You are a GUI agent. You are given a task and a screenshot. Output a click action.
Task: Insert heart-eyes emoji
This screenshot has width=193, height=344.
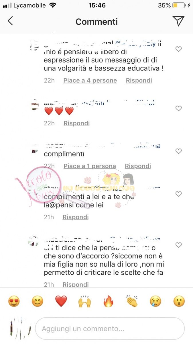(x=14, y=302)
